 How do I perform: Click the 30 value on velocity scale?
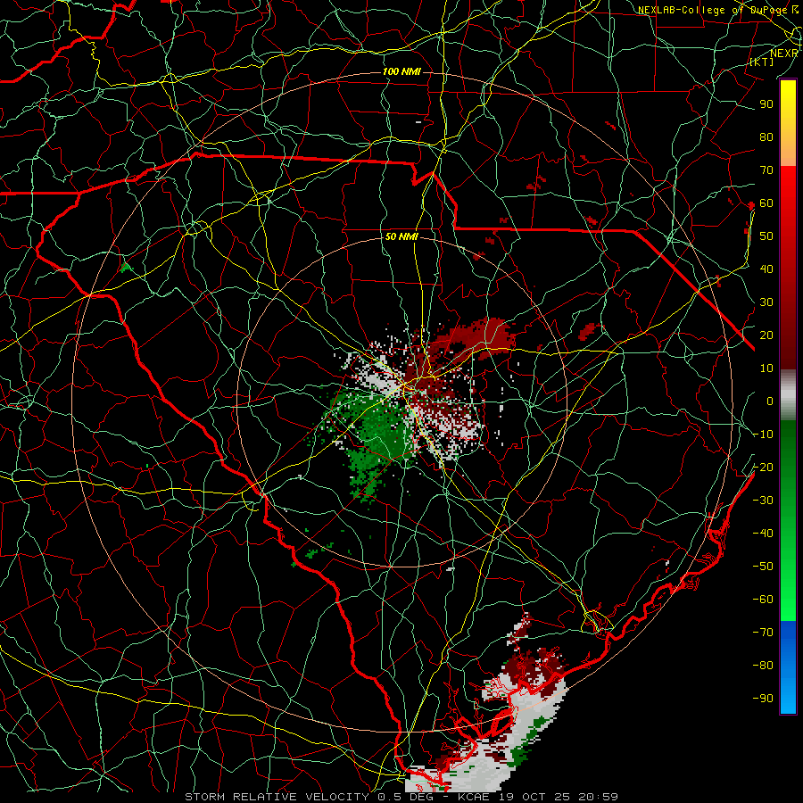click(x=766, y=302)
